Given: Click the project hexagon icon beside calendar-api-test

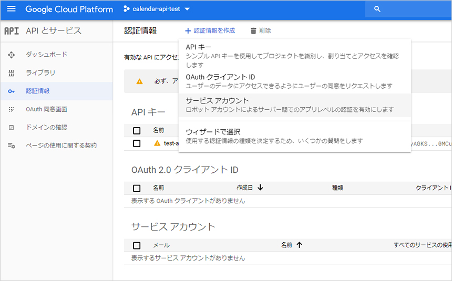Looking at the screenshot, I should click(126, 9).
